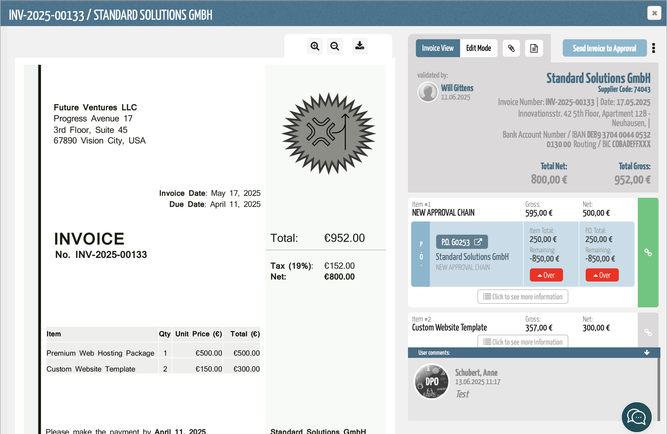Zoom out of the invoice preview
This screenshot has height=434, width=667.
click(x=335, y=46)
